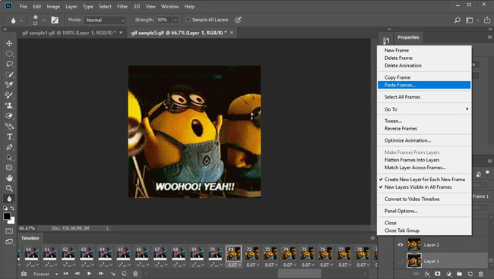Viewport: 494px width, 279px height.
Task: Select the Zoom tool
Action: click(9, 189)
